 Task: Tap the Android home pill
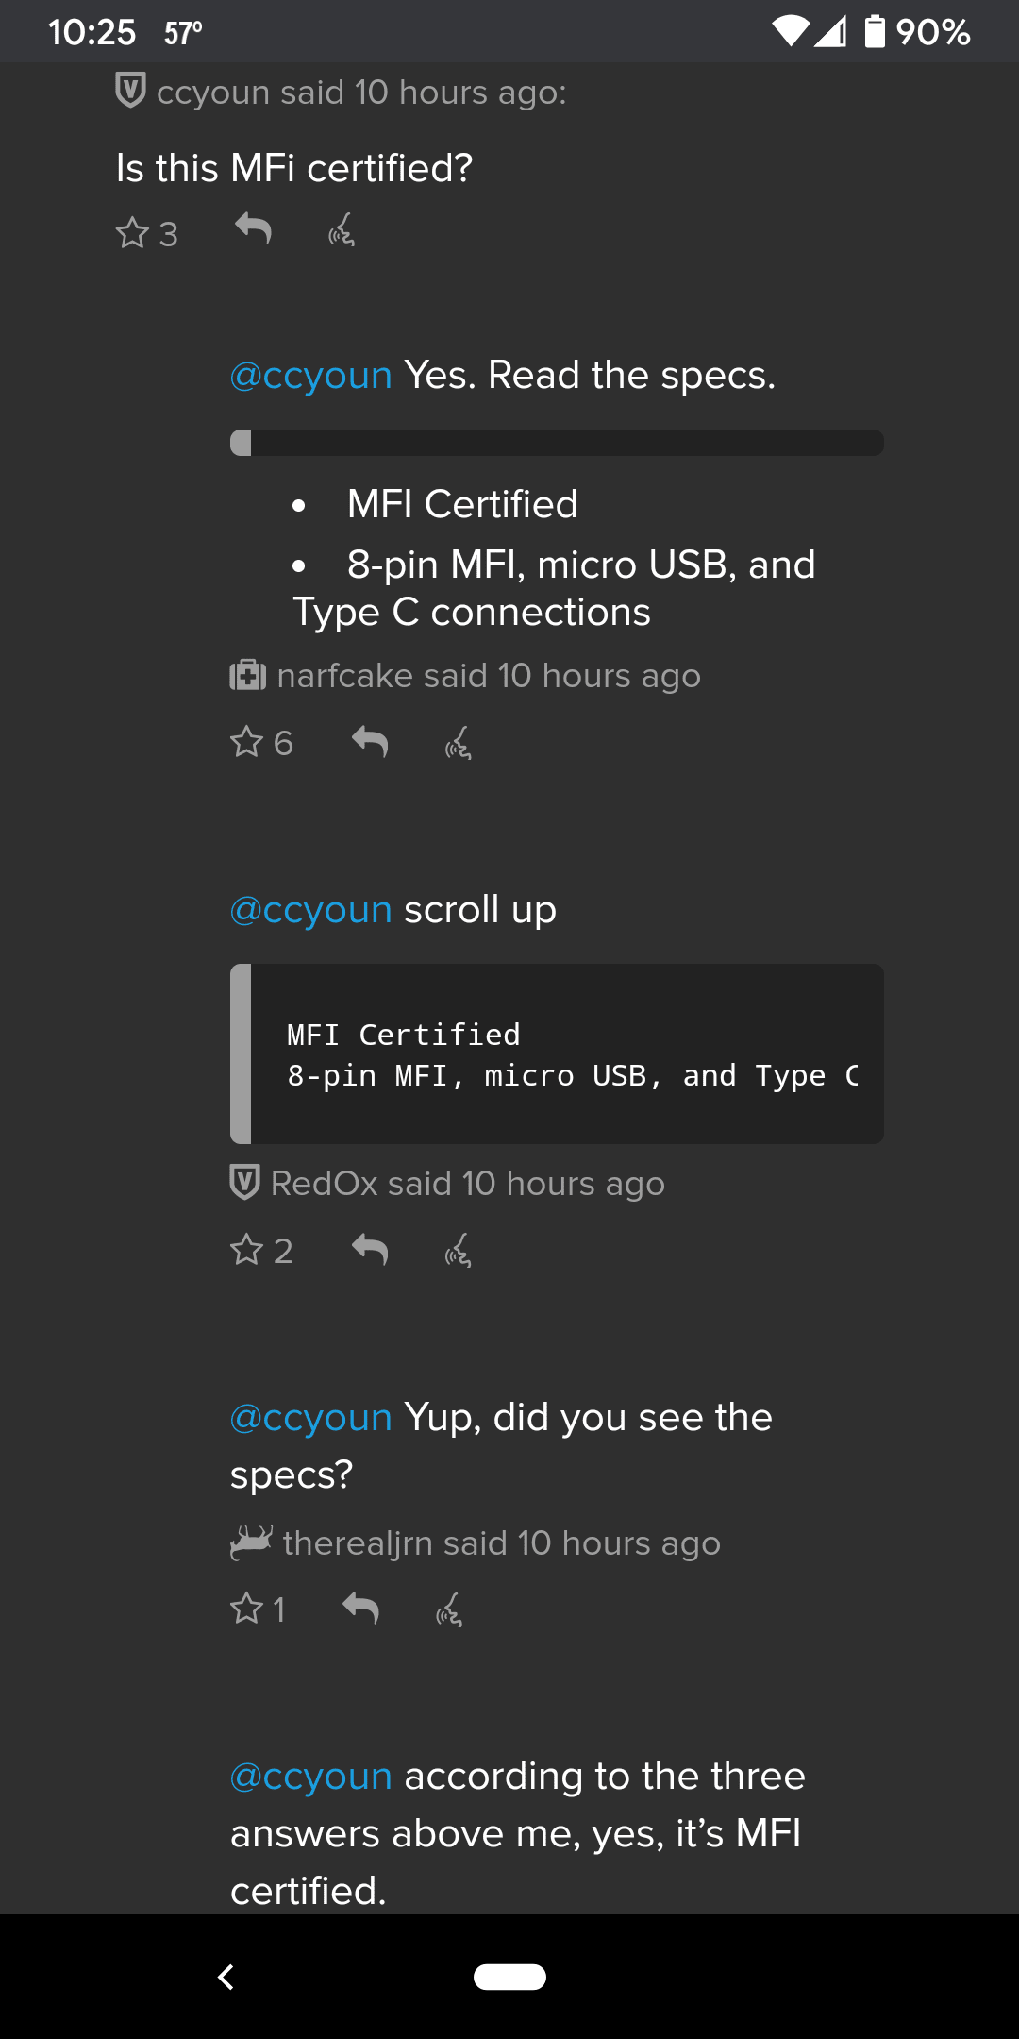(509, 1977)
